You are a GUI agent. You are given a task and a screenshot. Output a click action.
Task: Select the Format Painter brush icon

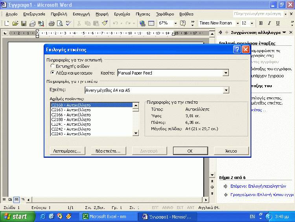pos(105,23)
